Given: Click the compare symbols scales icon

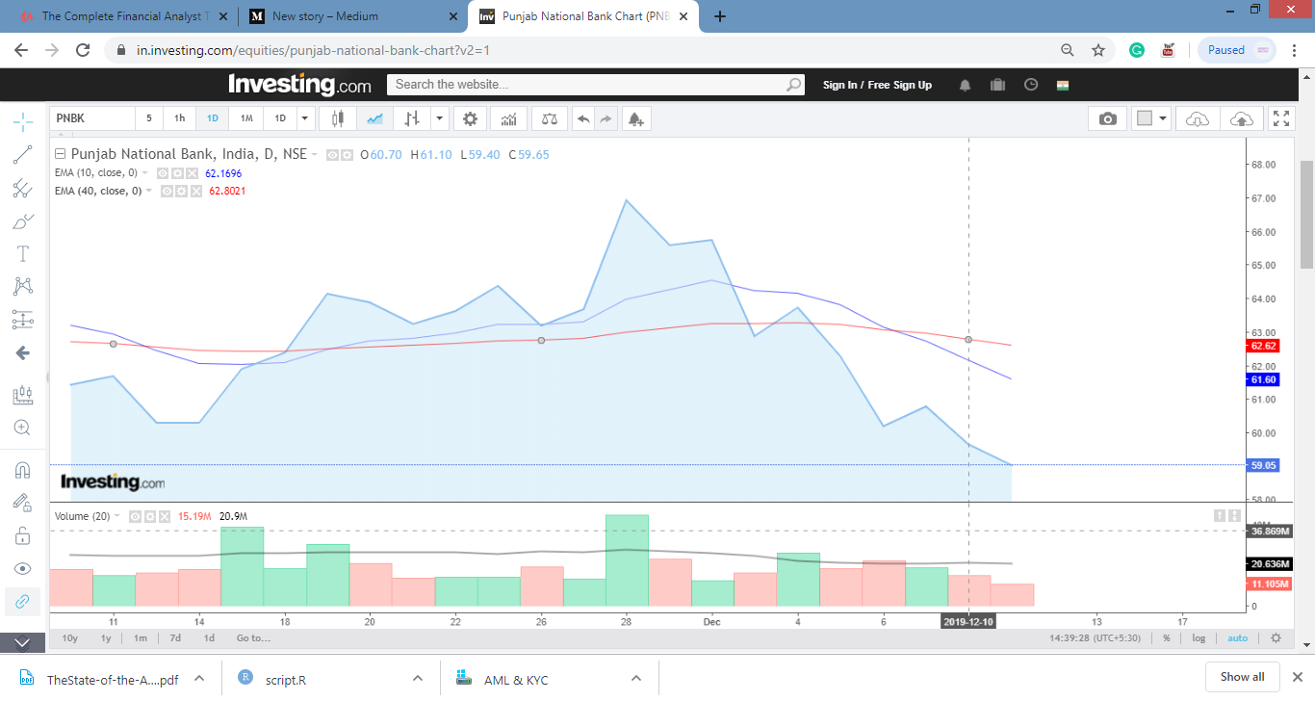Looking at the screenshot, I should (550, 118).
